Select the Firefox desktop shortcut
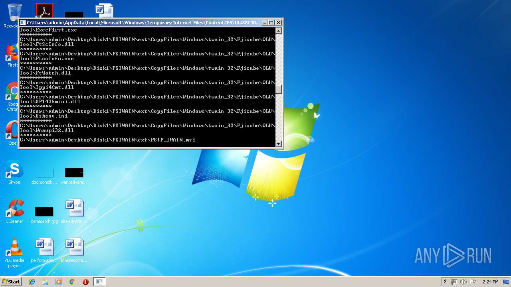Image resolution: width=511 pixels, height=287 pixels. [x=12, y=55]
